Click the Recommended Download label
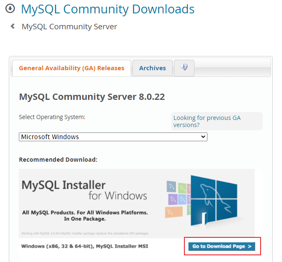 58,160
